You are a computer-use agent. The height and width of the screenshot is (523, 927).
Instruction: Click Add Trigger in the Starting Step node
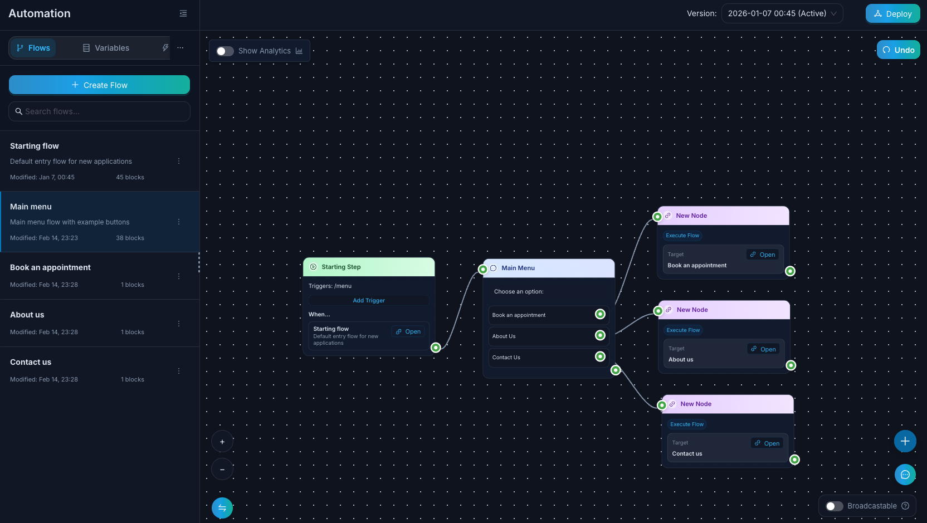(x=368, y=300)
